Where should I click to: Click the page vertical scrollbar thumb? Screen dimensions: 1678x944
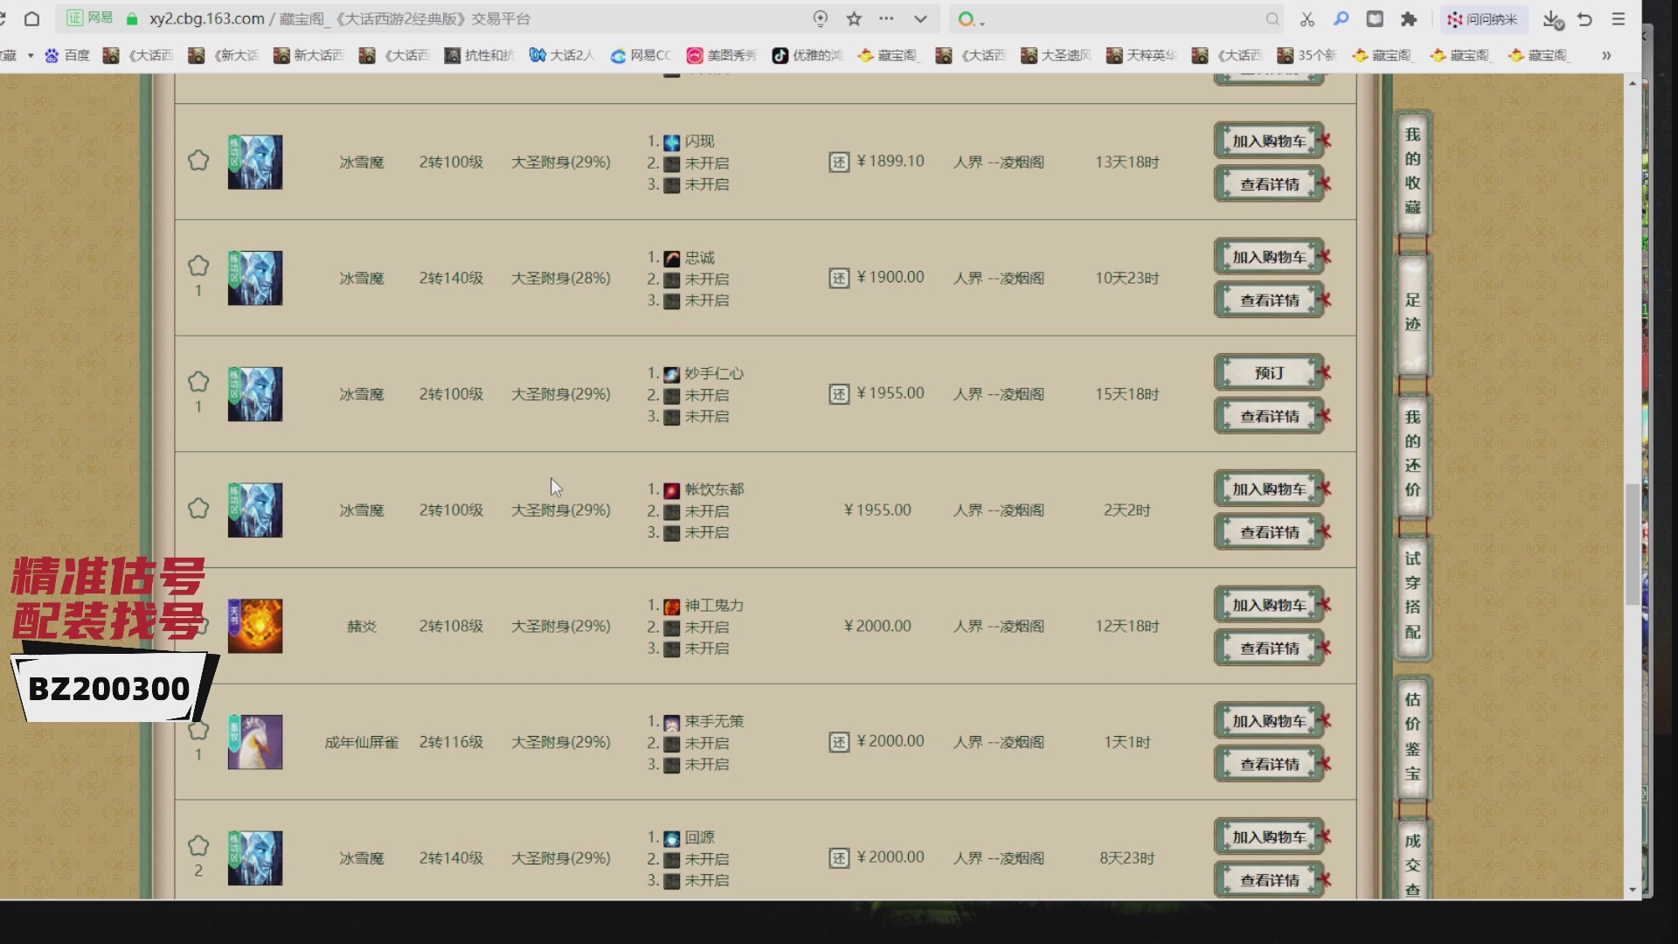point(1632,543)
